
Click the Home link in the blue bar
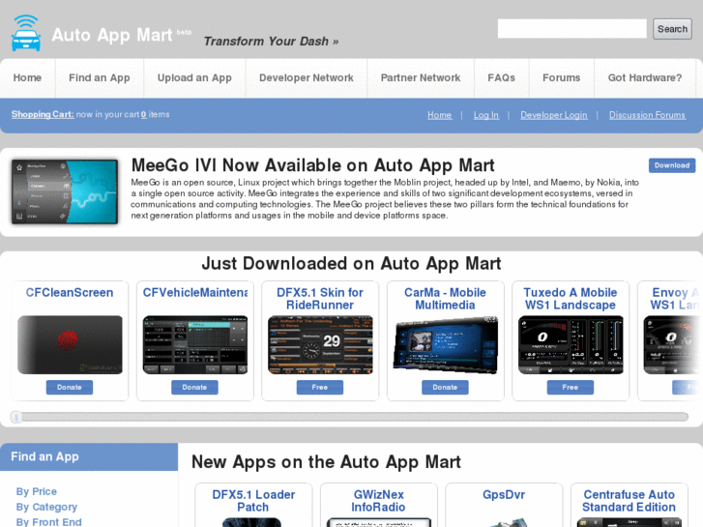click(x=439, y=115)
